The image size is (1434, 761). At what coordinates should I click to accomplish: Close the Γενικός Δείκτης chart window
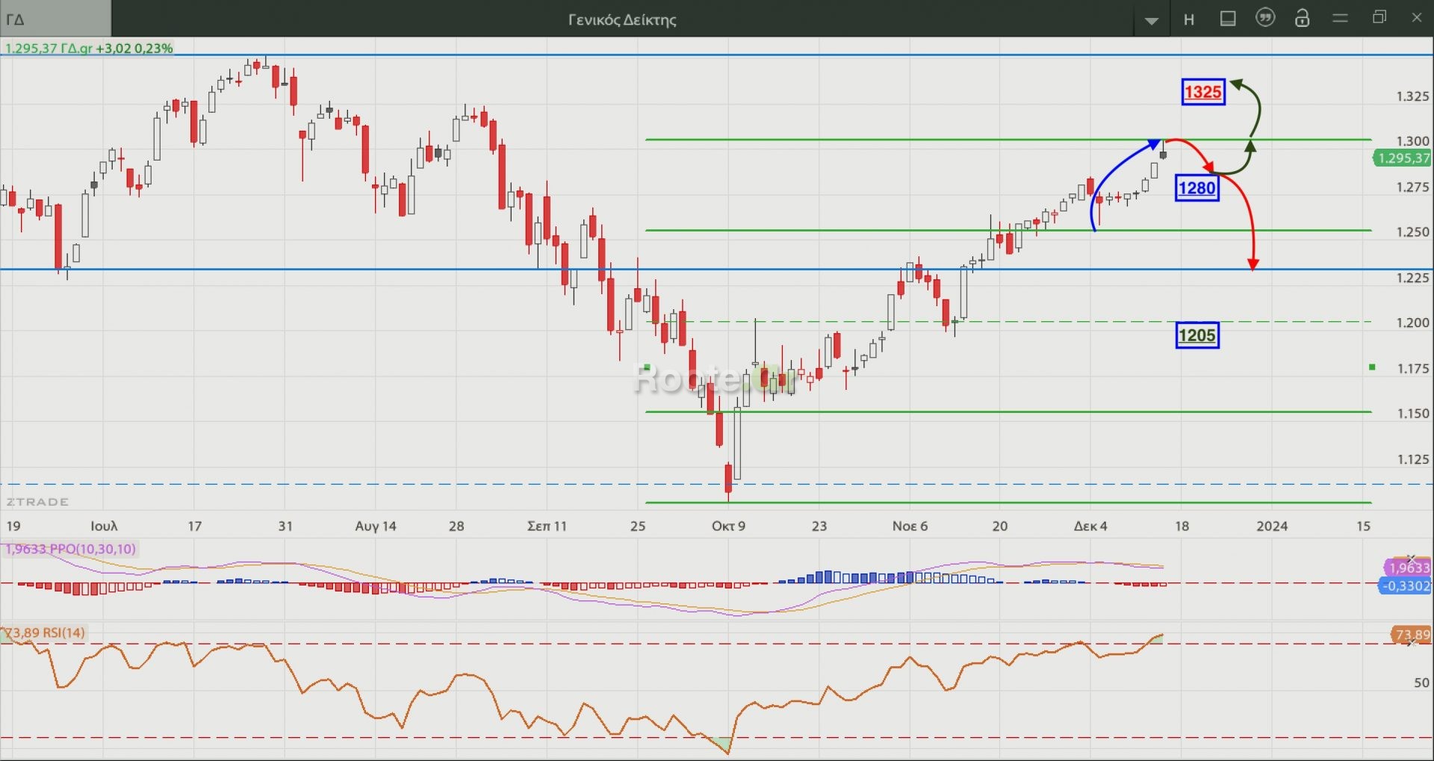click(x=1416, y=18)
